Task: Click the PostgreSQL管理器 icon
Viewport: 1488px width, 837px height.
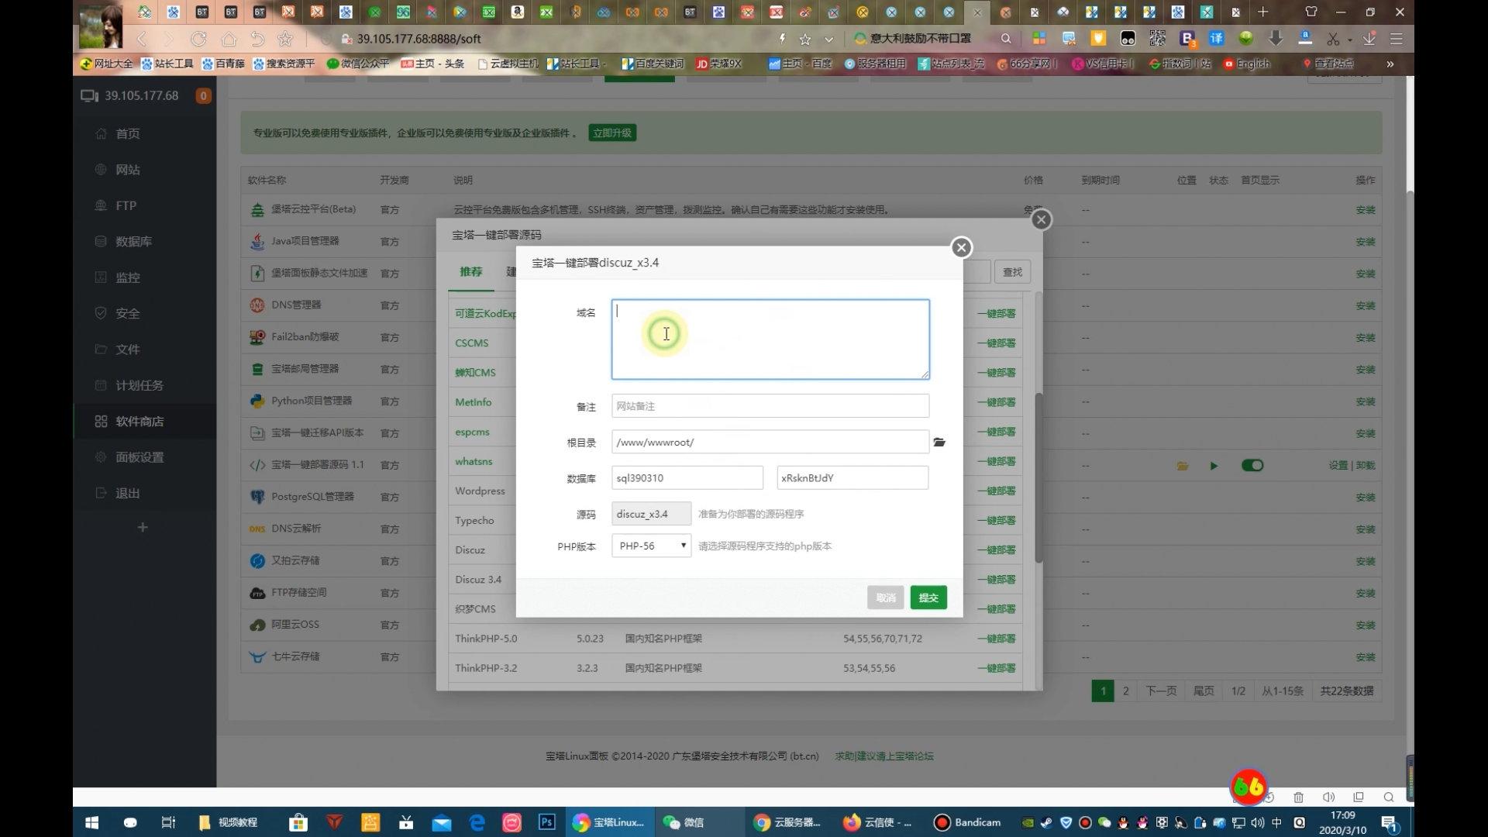Action: coord(257,497)
